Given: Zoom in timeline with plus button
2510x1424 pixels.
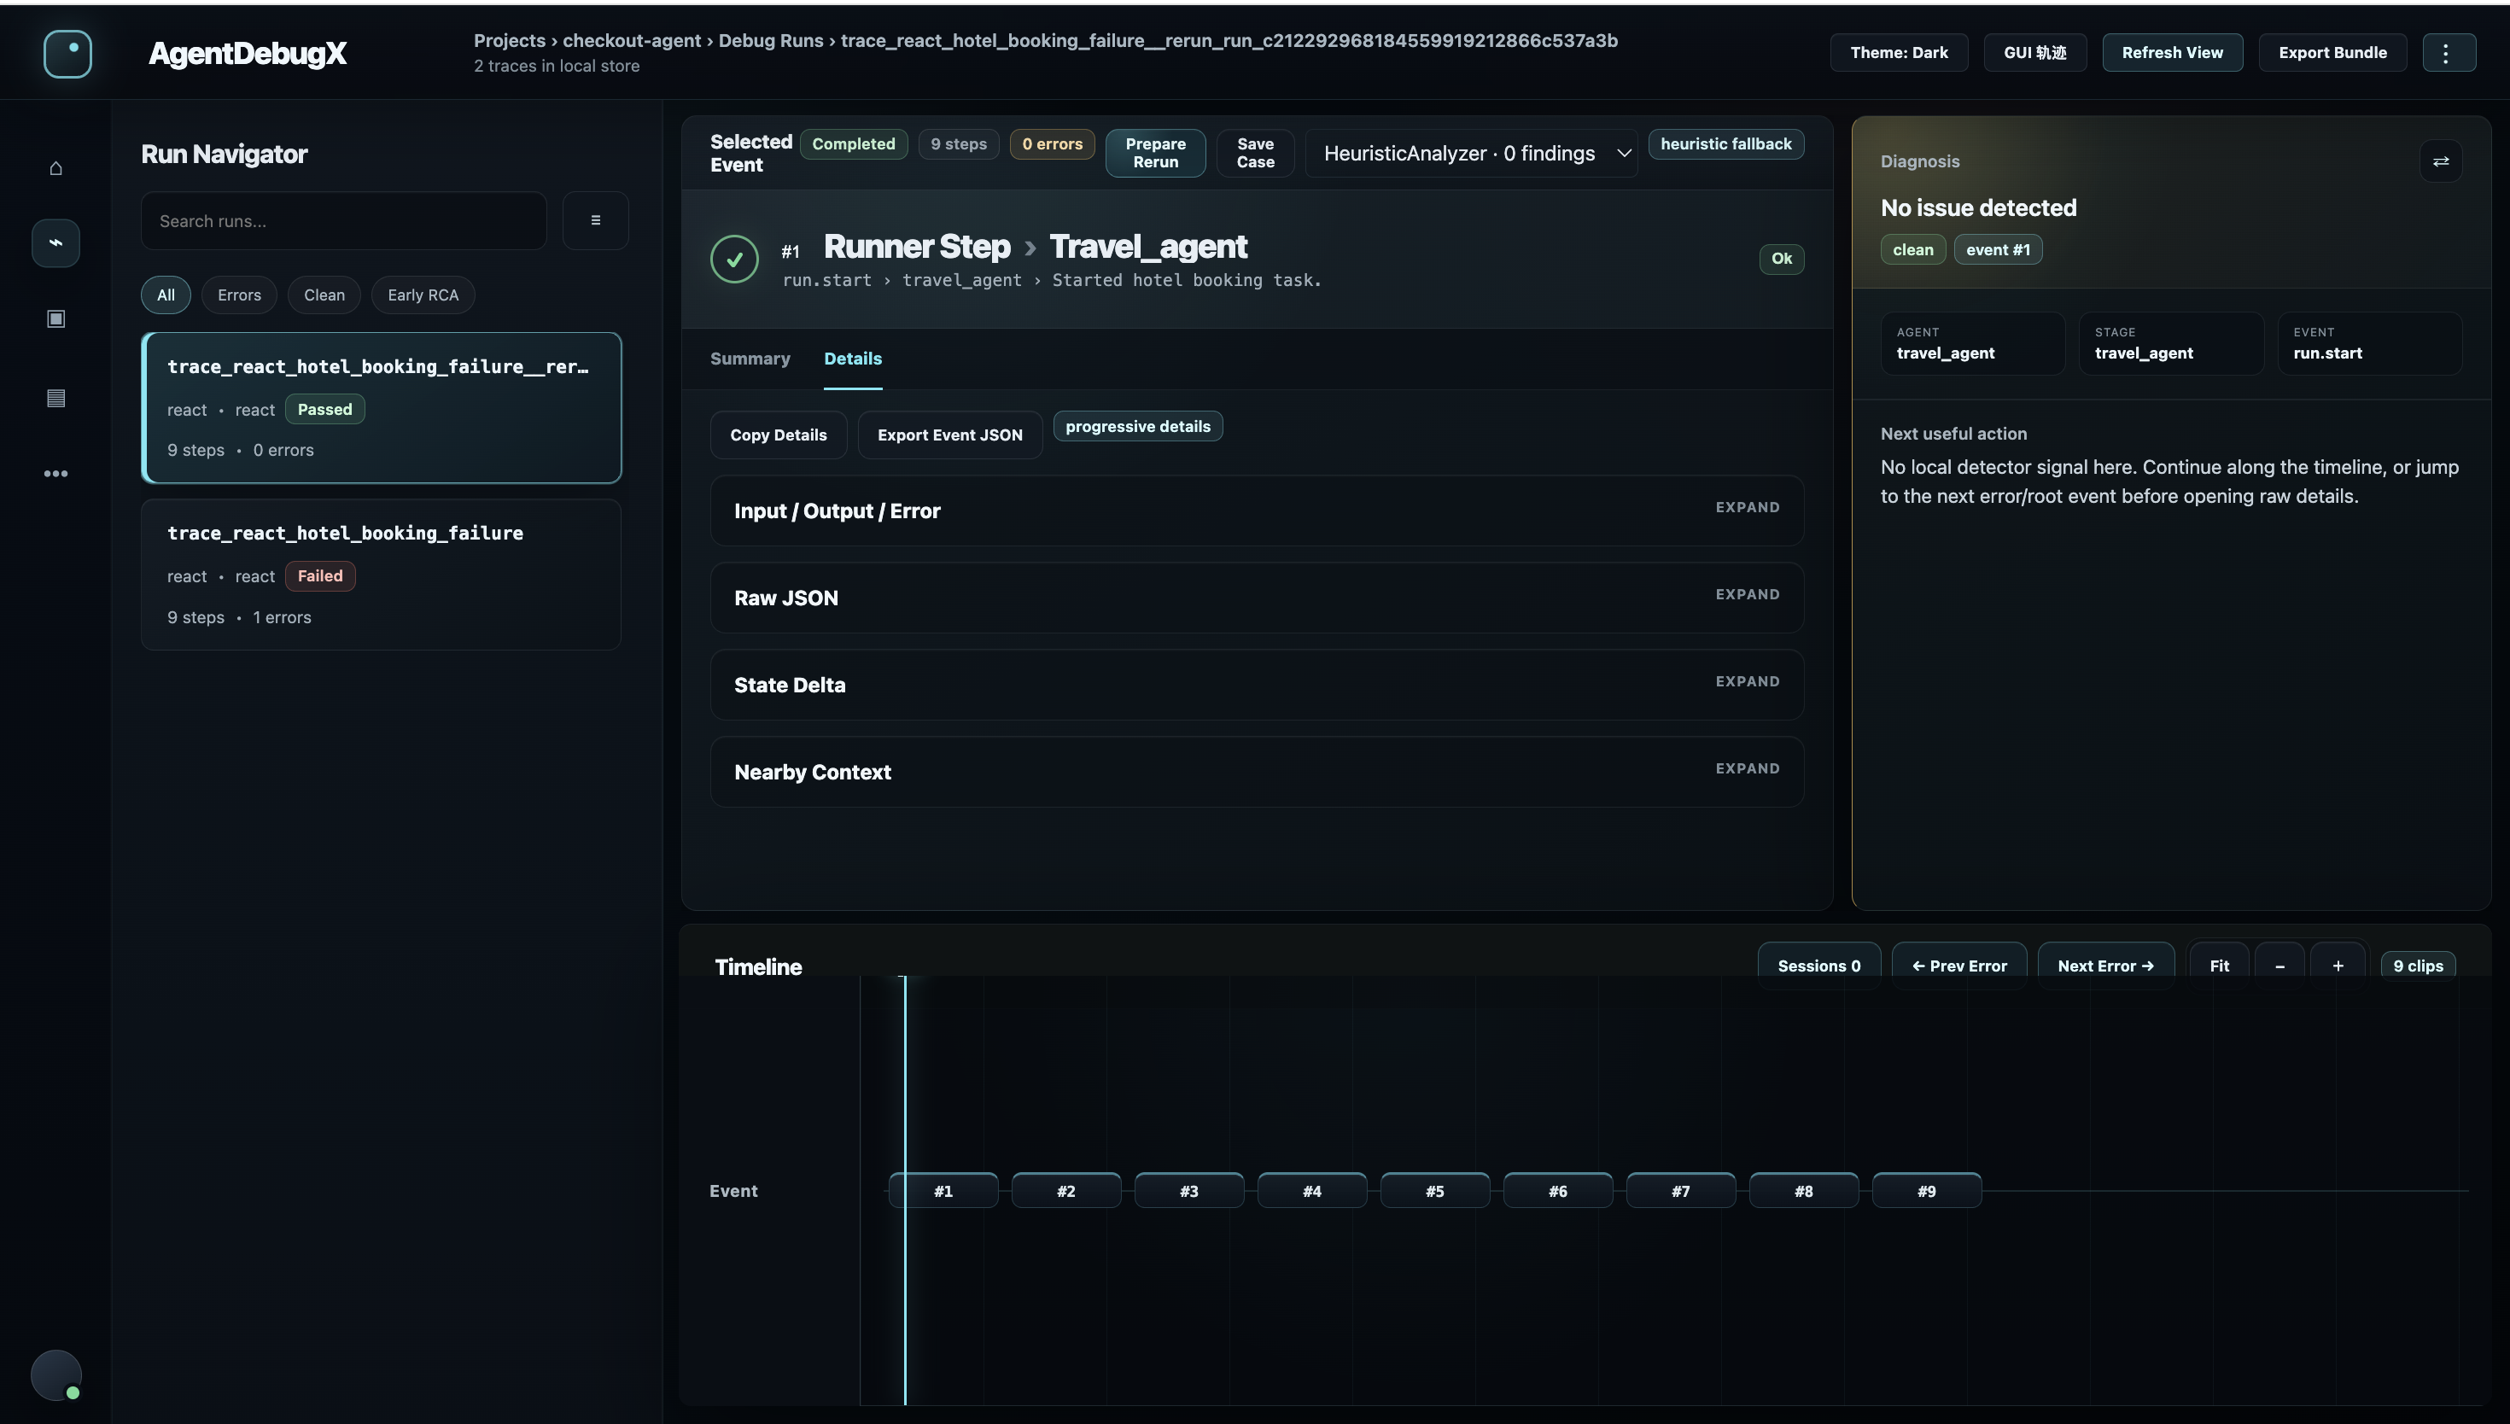Looking at the screenshot, I should click(2338, 966).
